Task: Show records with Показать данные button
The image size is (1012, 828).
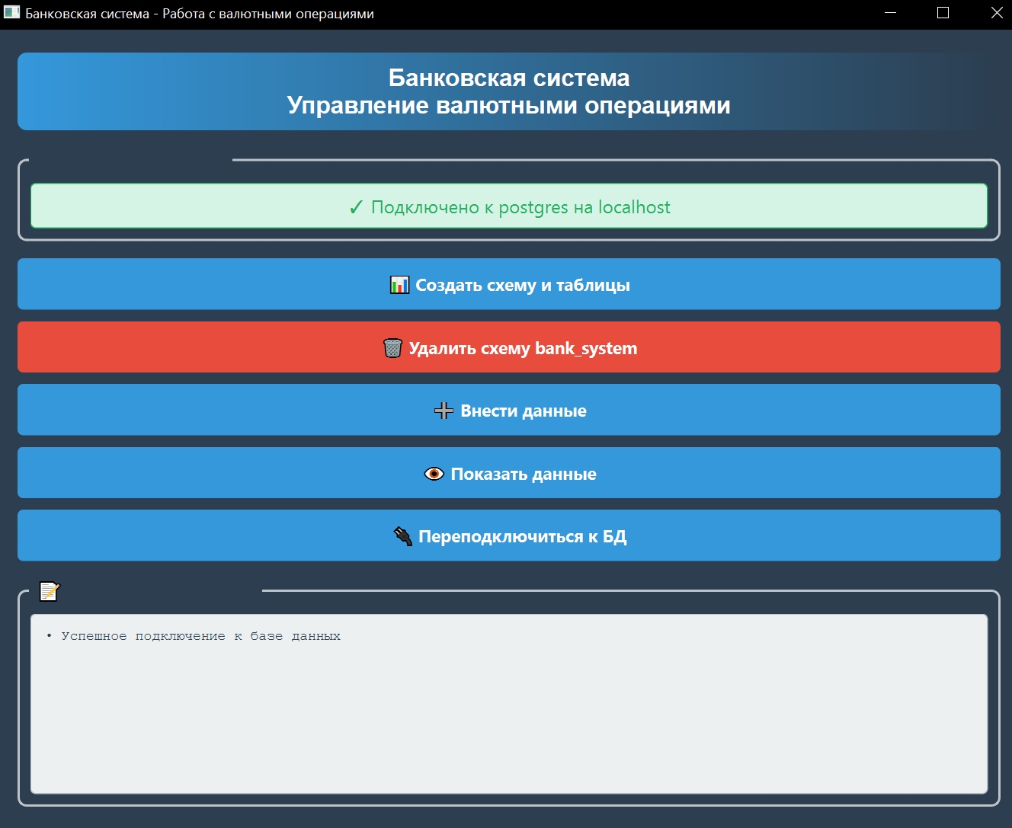Action: tap(509, 472)
